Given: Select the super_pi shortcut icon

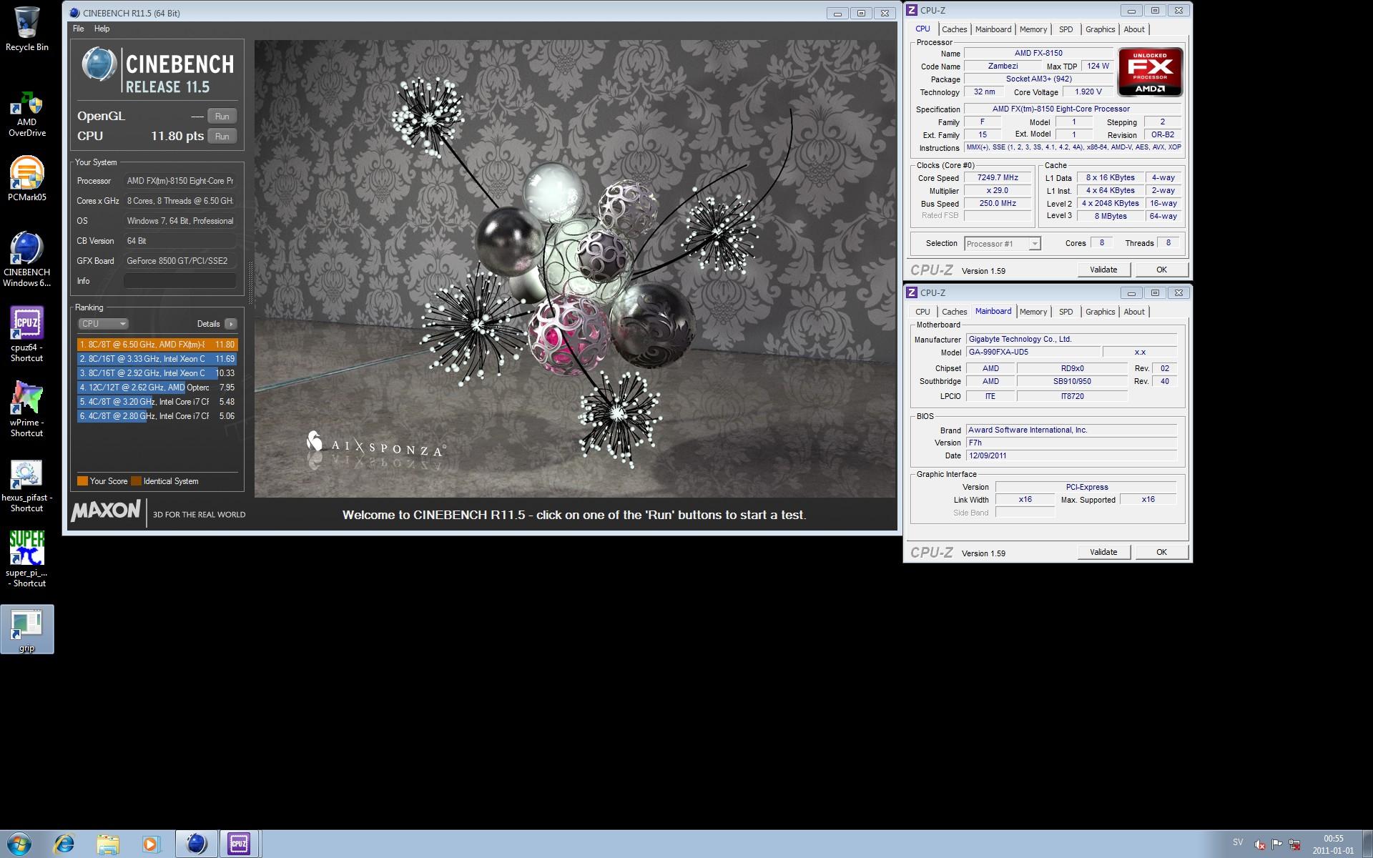Looking at the screenshot, I should pyautogui.click(x=26, y=559).
